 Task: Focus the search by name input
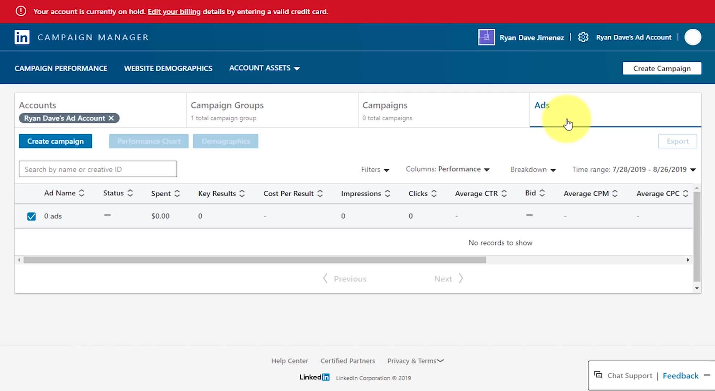click(98, 169)
